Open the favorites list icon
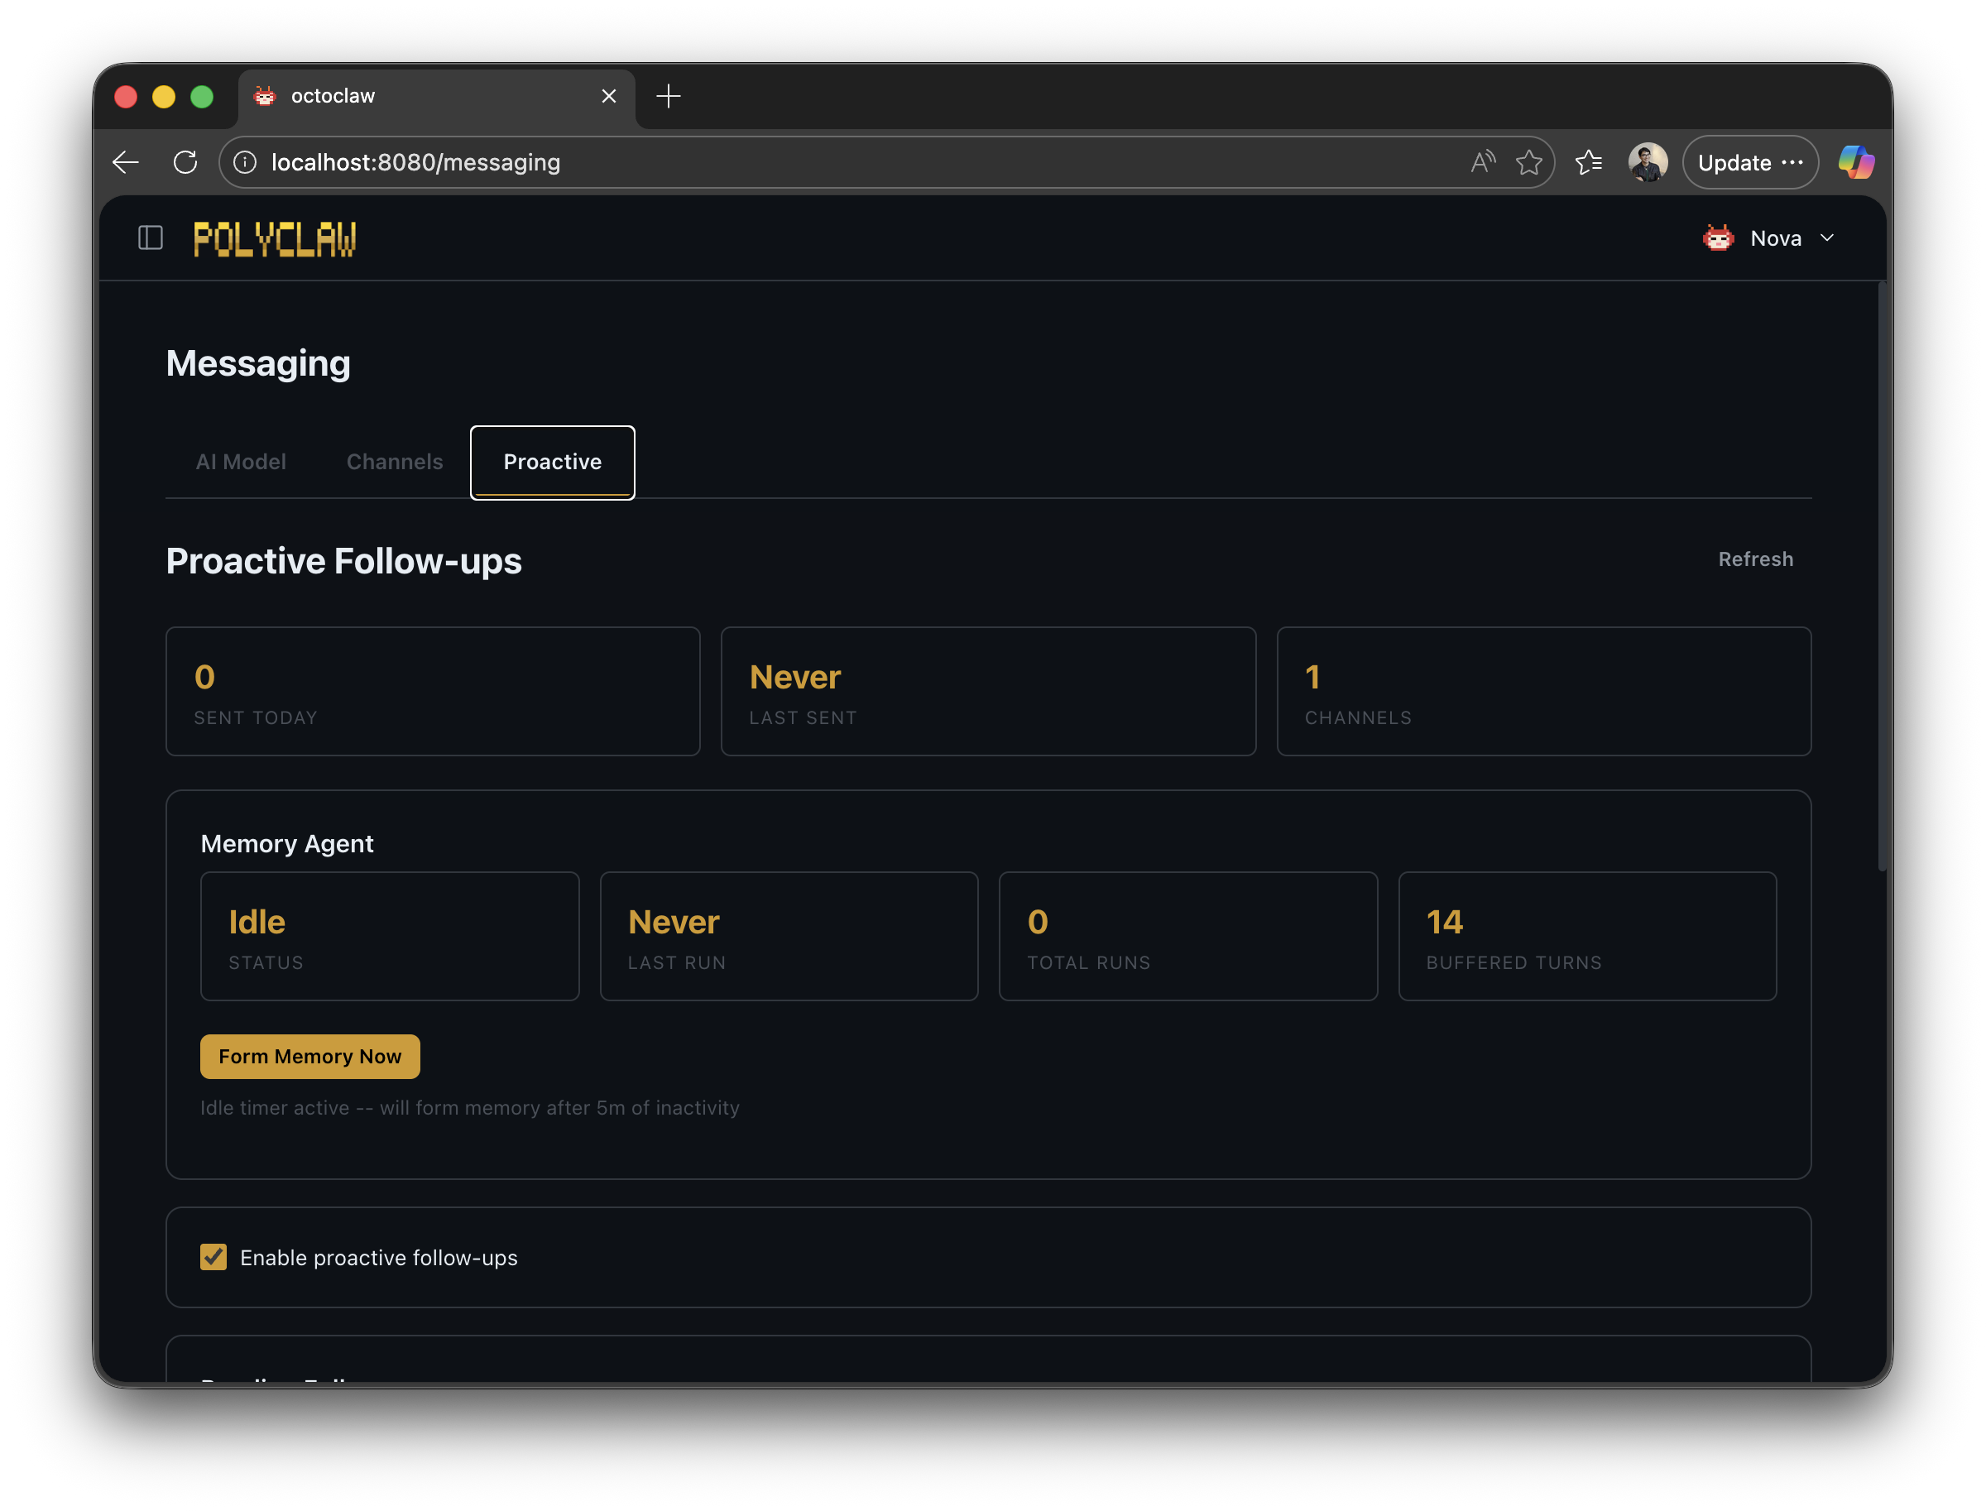1986x1511 pixels. click(1590, 163)
